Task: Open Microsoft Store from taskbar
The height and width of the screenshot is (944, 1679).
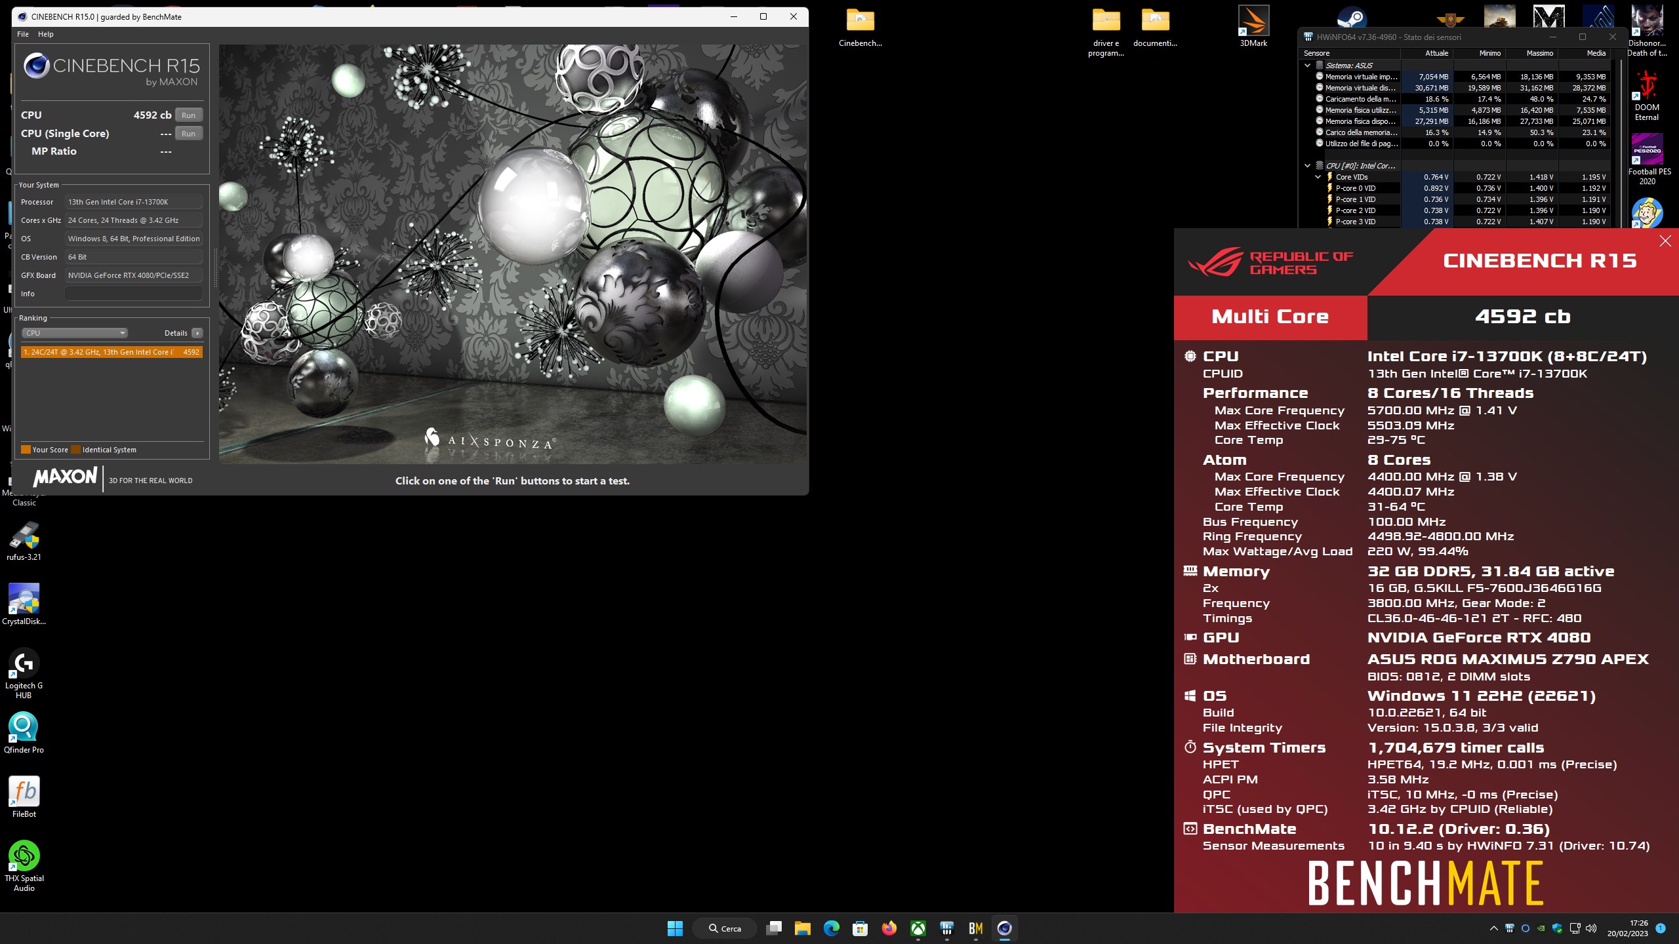Action: tap(860, 928)
